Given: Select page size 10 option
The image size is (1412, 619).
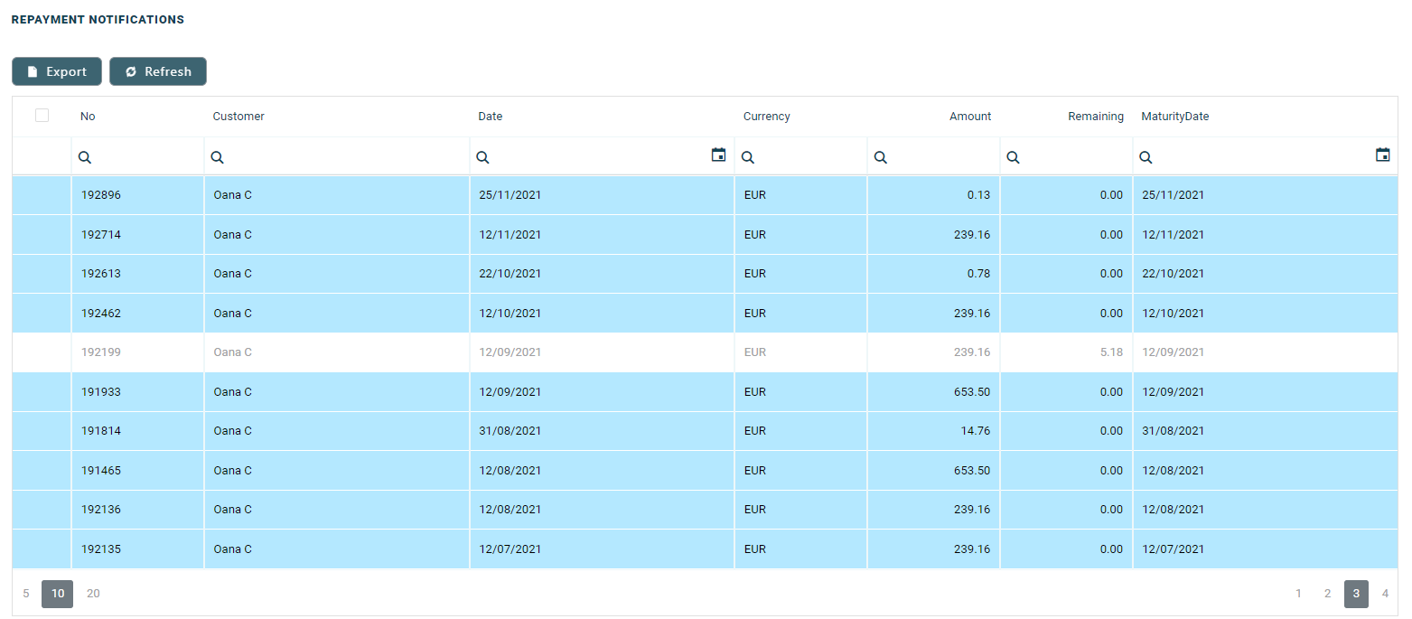Looking at the screenshot, I should [x=58, y=594].
